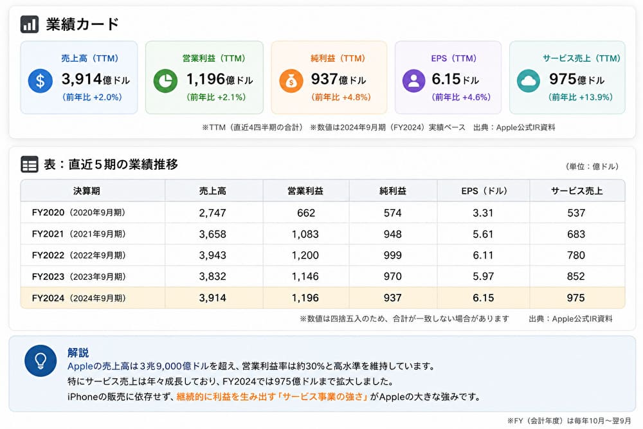
Task: Click the 6.15ドル value in the card
Action: click(455, 78)
